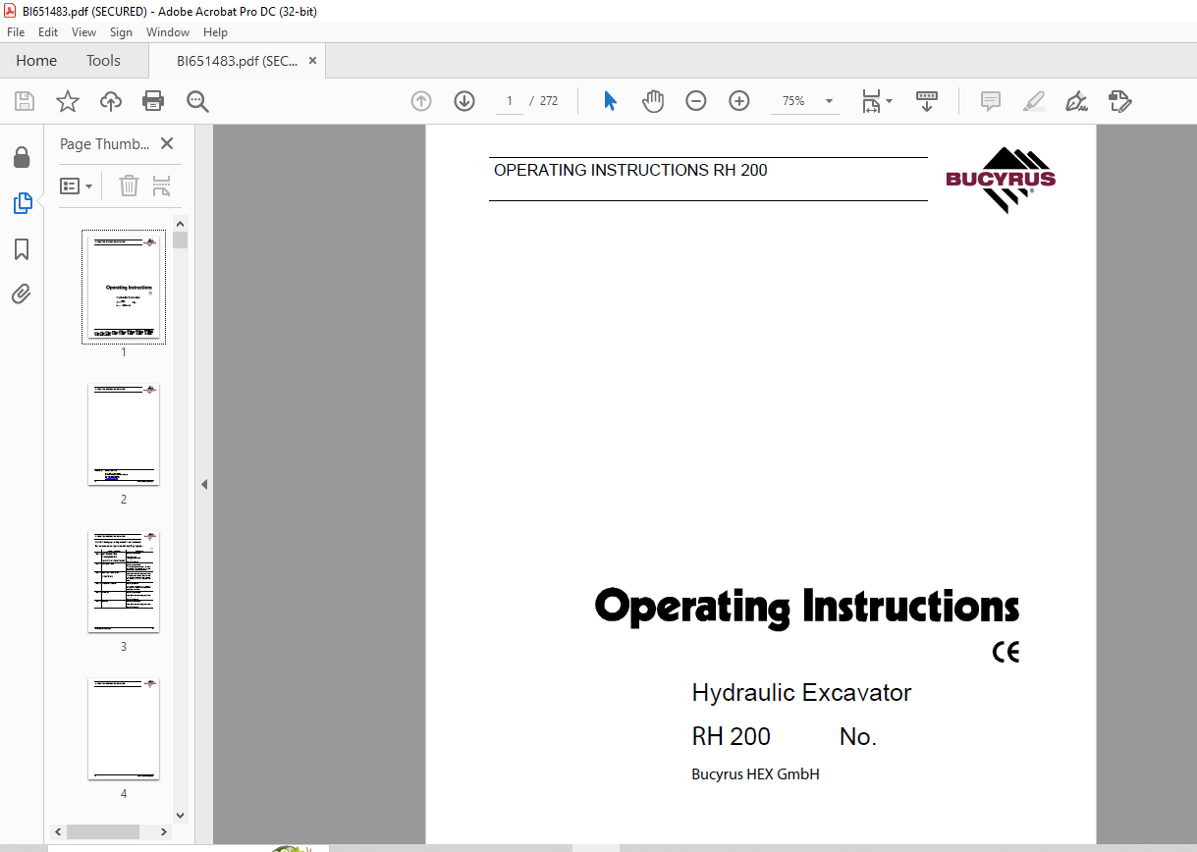Click the 'RH 200' model text below Hydraulic Excavator
1197x852 pixels.
[731, 737]
